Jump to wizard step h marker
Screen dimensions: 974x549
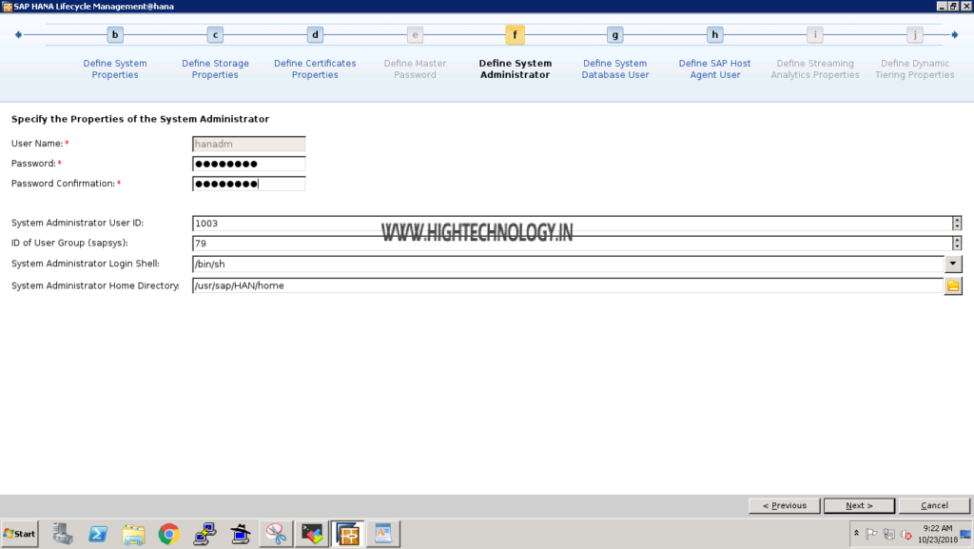(x=715, y=35)
